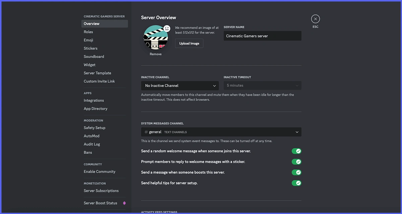Expand the Inactive Timeout dropdown
Screen dimensions: 402x214
pos(262,85)
